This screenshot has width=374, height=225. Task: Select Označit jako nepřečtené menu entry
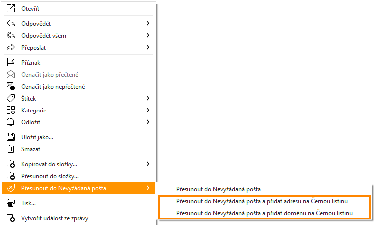pos(53,87)
